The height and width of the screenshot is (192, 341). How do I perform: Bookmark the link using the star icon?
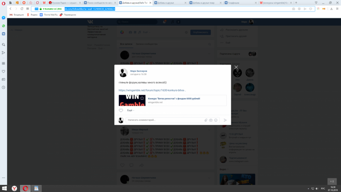pos(142,98)
